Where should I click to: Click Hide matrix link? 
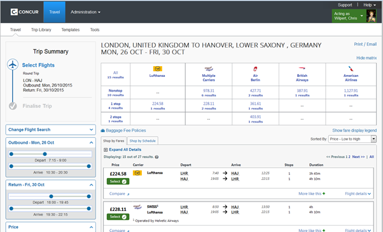pyautogui.click(x=366, y=58)
